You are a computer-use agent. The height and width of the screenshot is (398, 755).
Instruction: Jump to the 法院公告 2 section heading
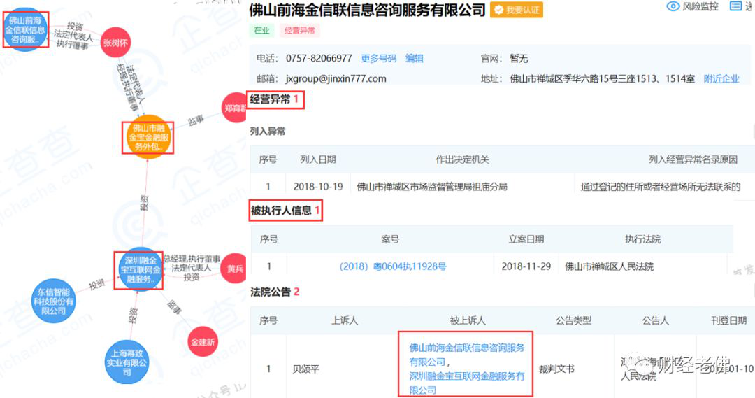(x=275, y=292)
